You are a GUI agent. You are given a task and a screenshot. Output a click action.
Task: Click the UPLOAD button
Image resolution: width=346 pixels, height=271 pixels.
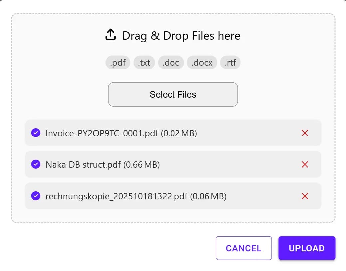307,248
